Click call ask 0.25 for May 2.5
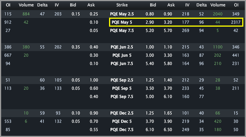This screenshot has width=246, height=137. click(94, 14)
